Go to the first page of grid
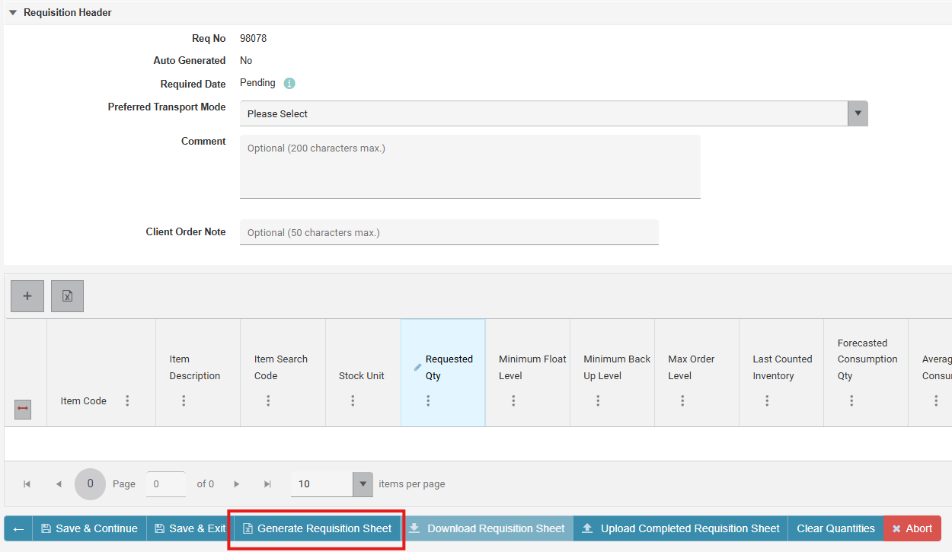The height and width of the screenshot is (552, 952). [x=27, y=484]
